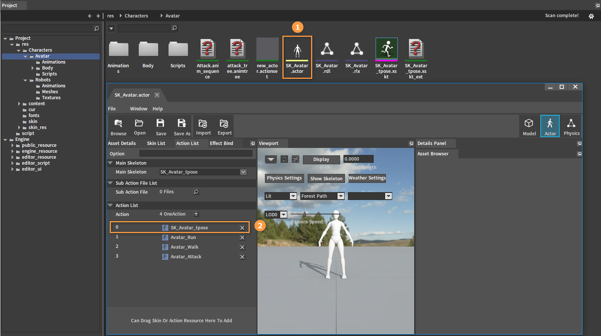Viewport: 601px width, 336px height.
Task: Open Physics Settings
Action: click(x=284, y=178)
